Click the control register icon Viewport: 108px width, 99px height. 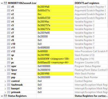[x=9, y=81]
